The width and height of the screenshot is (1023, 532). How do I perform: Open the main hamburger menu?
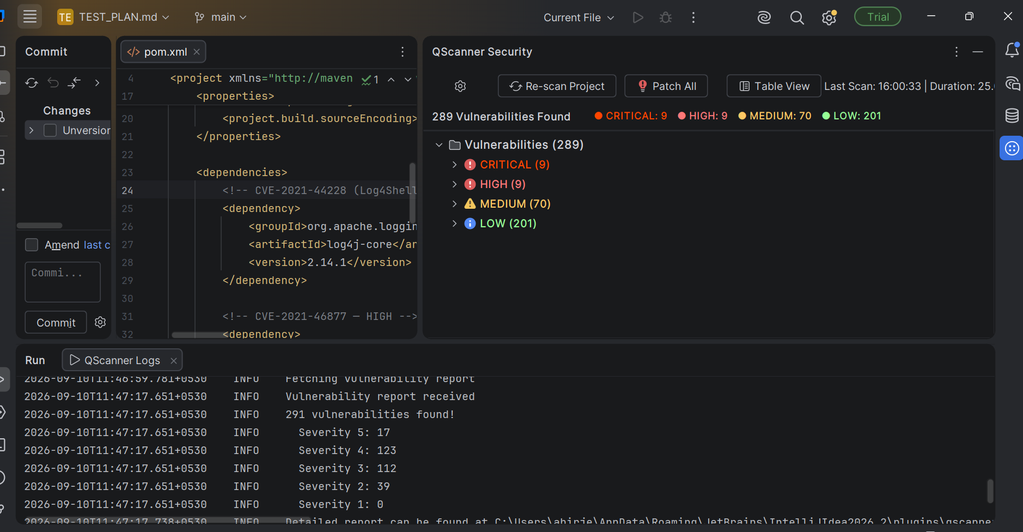(30, 17)
